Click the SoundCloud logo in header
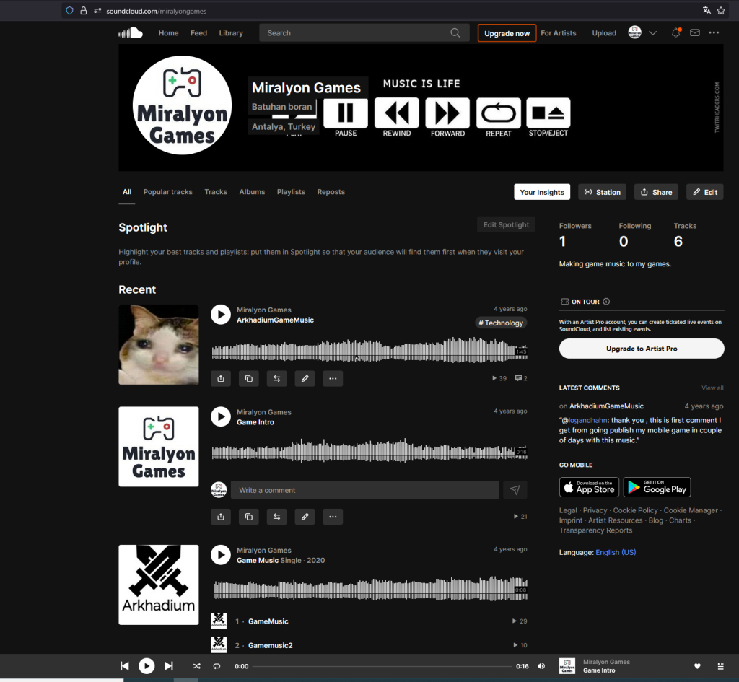This screenshot has width=739, height=682. point(131,32)
